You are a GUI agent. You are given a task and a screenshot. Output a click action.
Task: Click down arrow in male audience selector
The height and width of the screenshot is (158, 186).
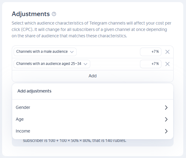coord(72,52)
